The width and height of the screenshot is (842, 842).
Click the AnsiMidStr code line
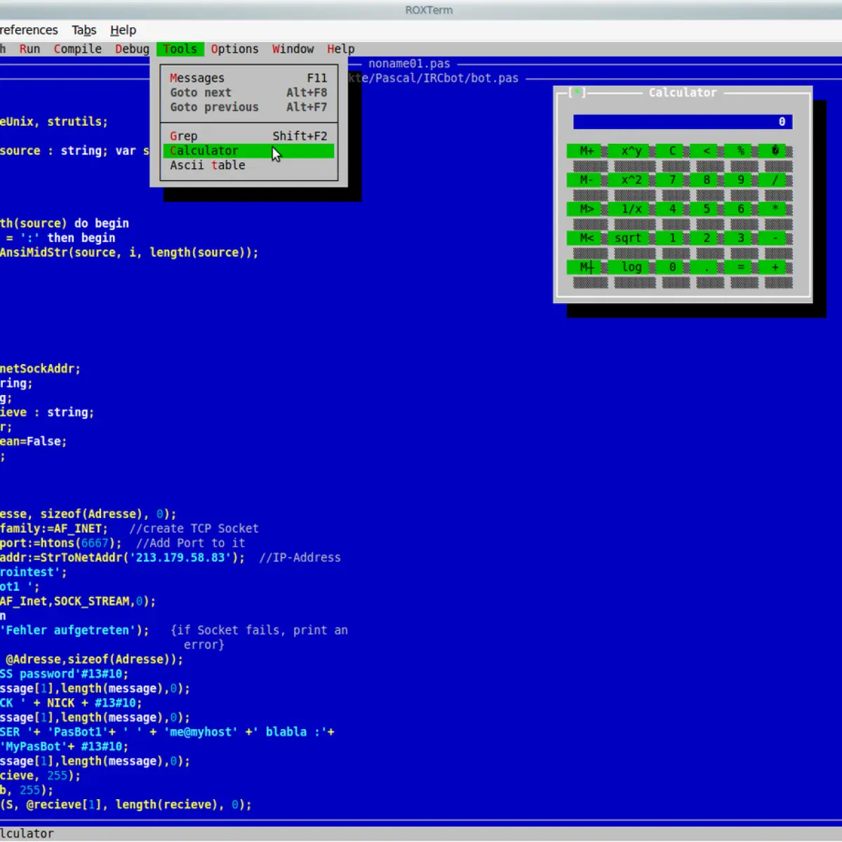tap(129, 253)
